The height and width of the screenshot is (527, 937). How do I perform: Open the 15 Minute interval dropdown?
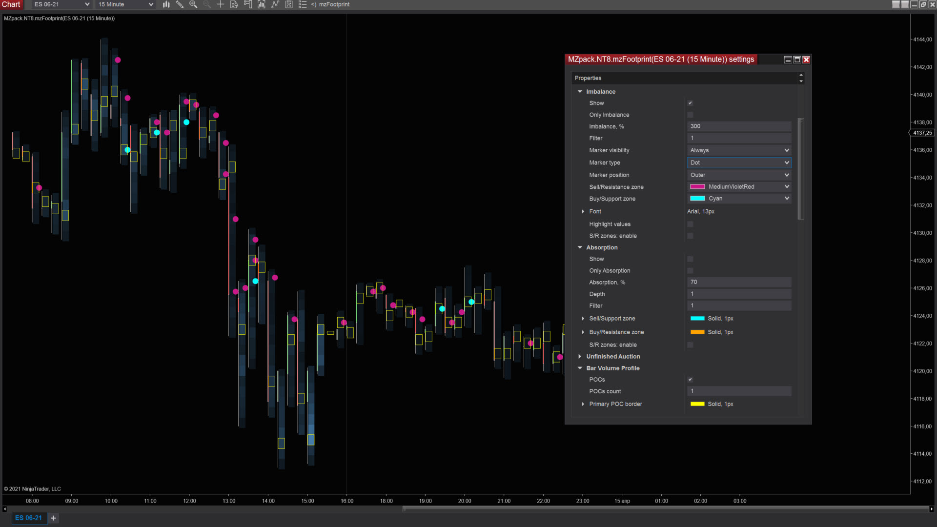(125, 4)
